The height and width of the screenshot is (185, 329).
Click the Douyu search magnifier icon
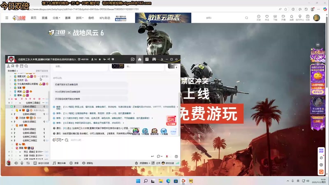pyautogui.click(x=246, y=18)
